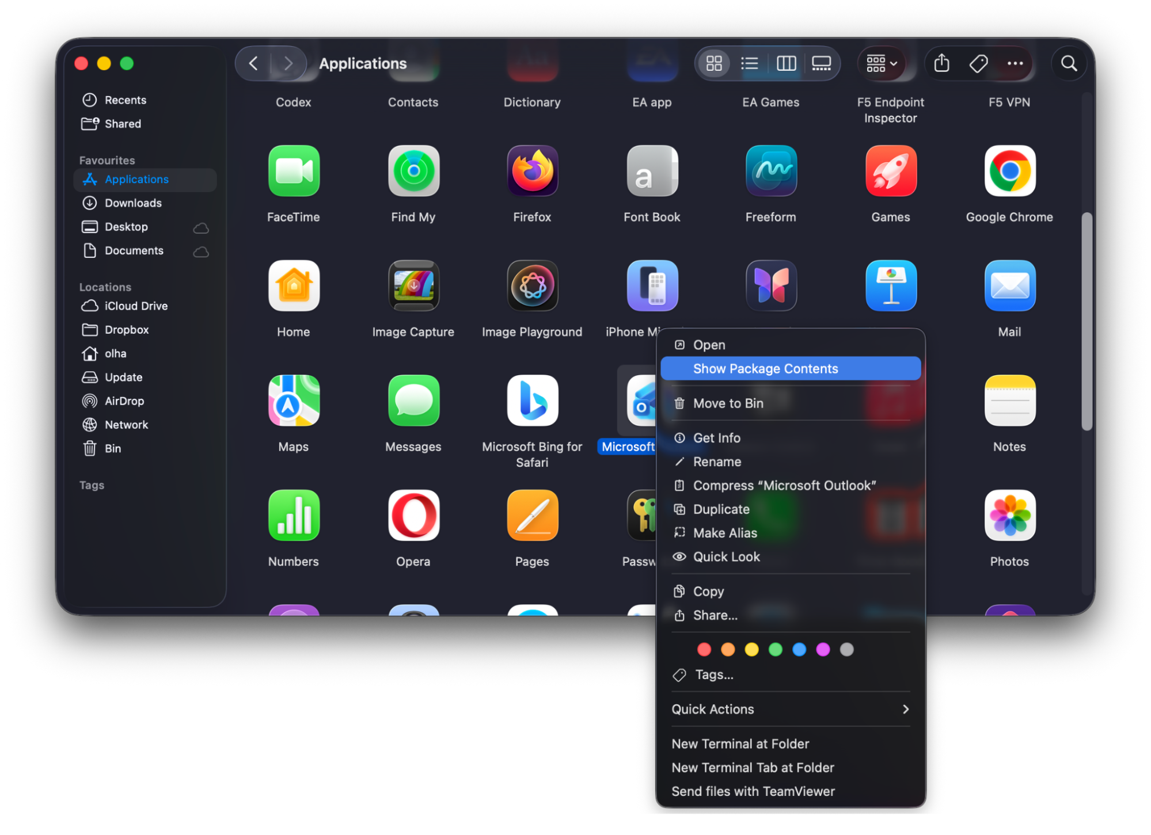Select the Find My app icon
This screenshot has height=835, width=1151.
pyautogui.click(x=413, y=171)
